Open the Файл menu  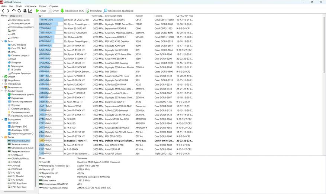(4, 6)
